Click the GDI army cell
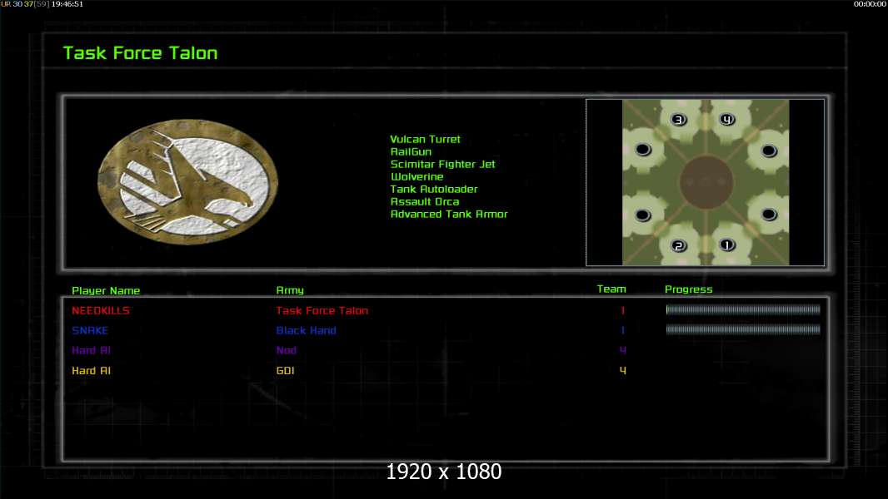888x499 pixels. 285,371
